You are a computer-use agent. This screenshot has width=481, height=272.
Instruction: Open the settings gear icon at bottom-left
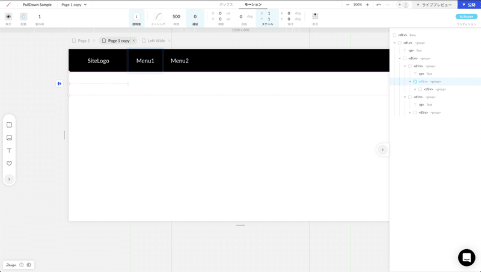click(x=29, y=265)
